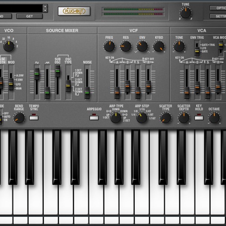Click the output level meter
This screenshot has height=226, width=226.
pyautogui.click(x=133, y=12)
